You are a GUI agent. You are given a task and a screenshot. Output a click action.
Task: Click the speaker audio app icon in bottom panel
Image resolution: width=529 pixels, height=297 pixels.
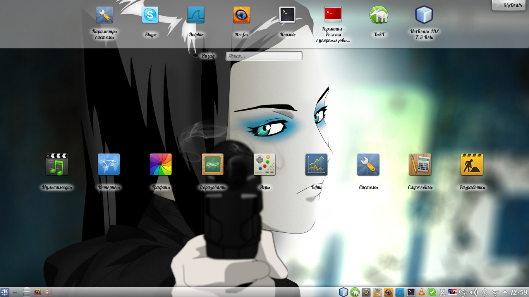(366, 292)
